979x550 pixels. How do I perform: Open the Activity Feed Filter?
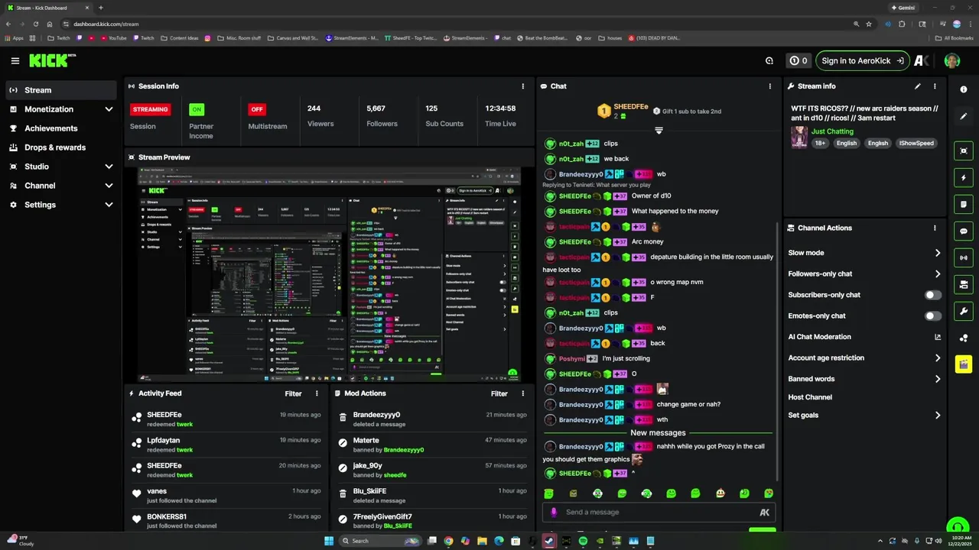click(x=293, y=393)
